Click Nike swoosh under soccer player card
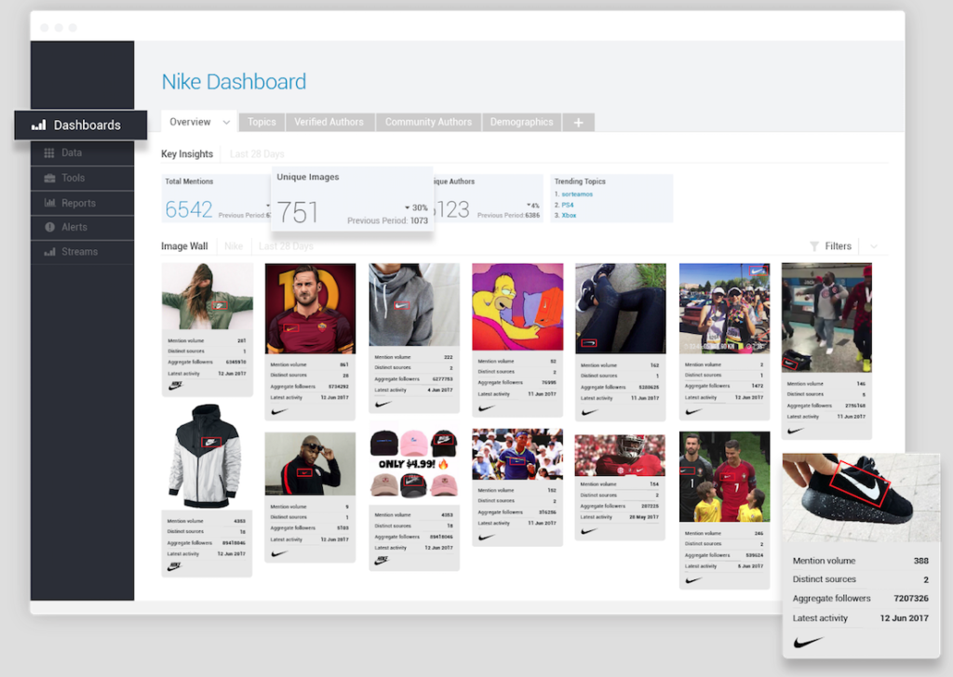953x677 pixels. click(279, 412)
